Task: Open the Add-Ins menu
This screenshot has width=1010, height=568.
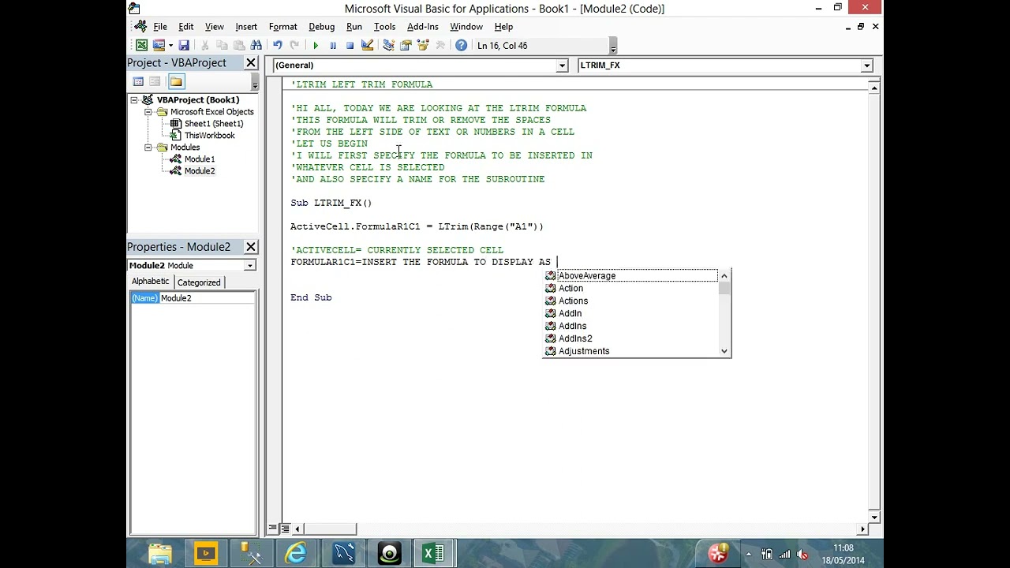Action: coord(423,27)
